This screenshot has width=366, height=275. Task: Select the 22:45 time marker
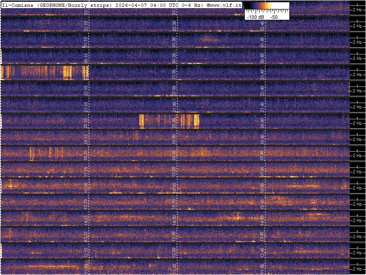point(262,89)
